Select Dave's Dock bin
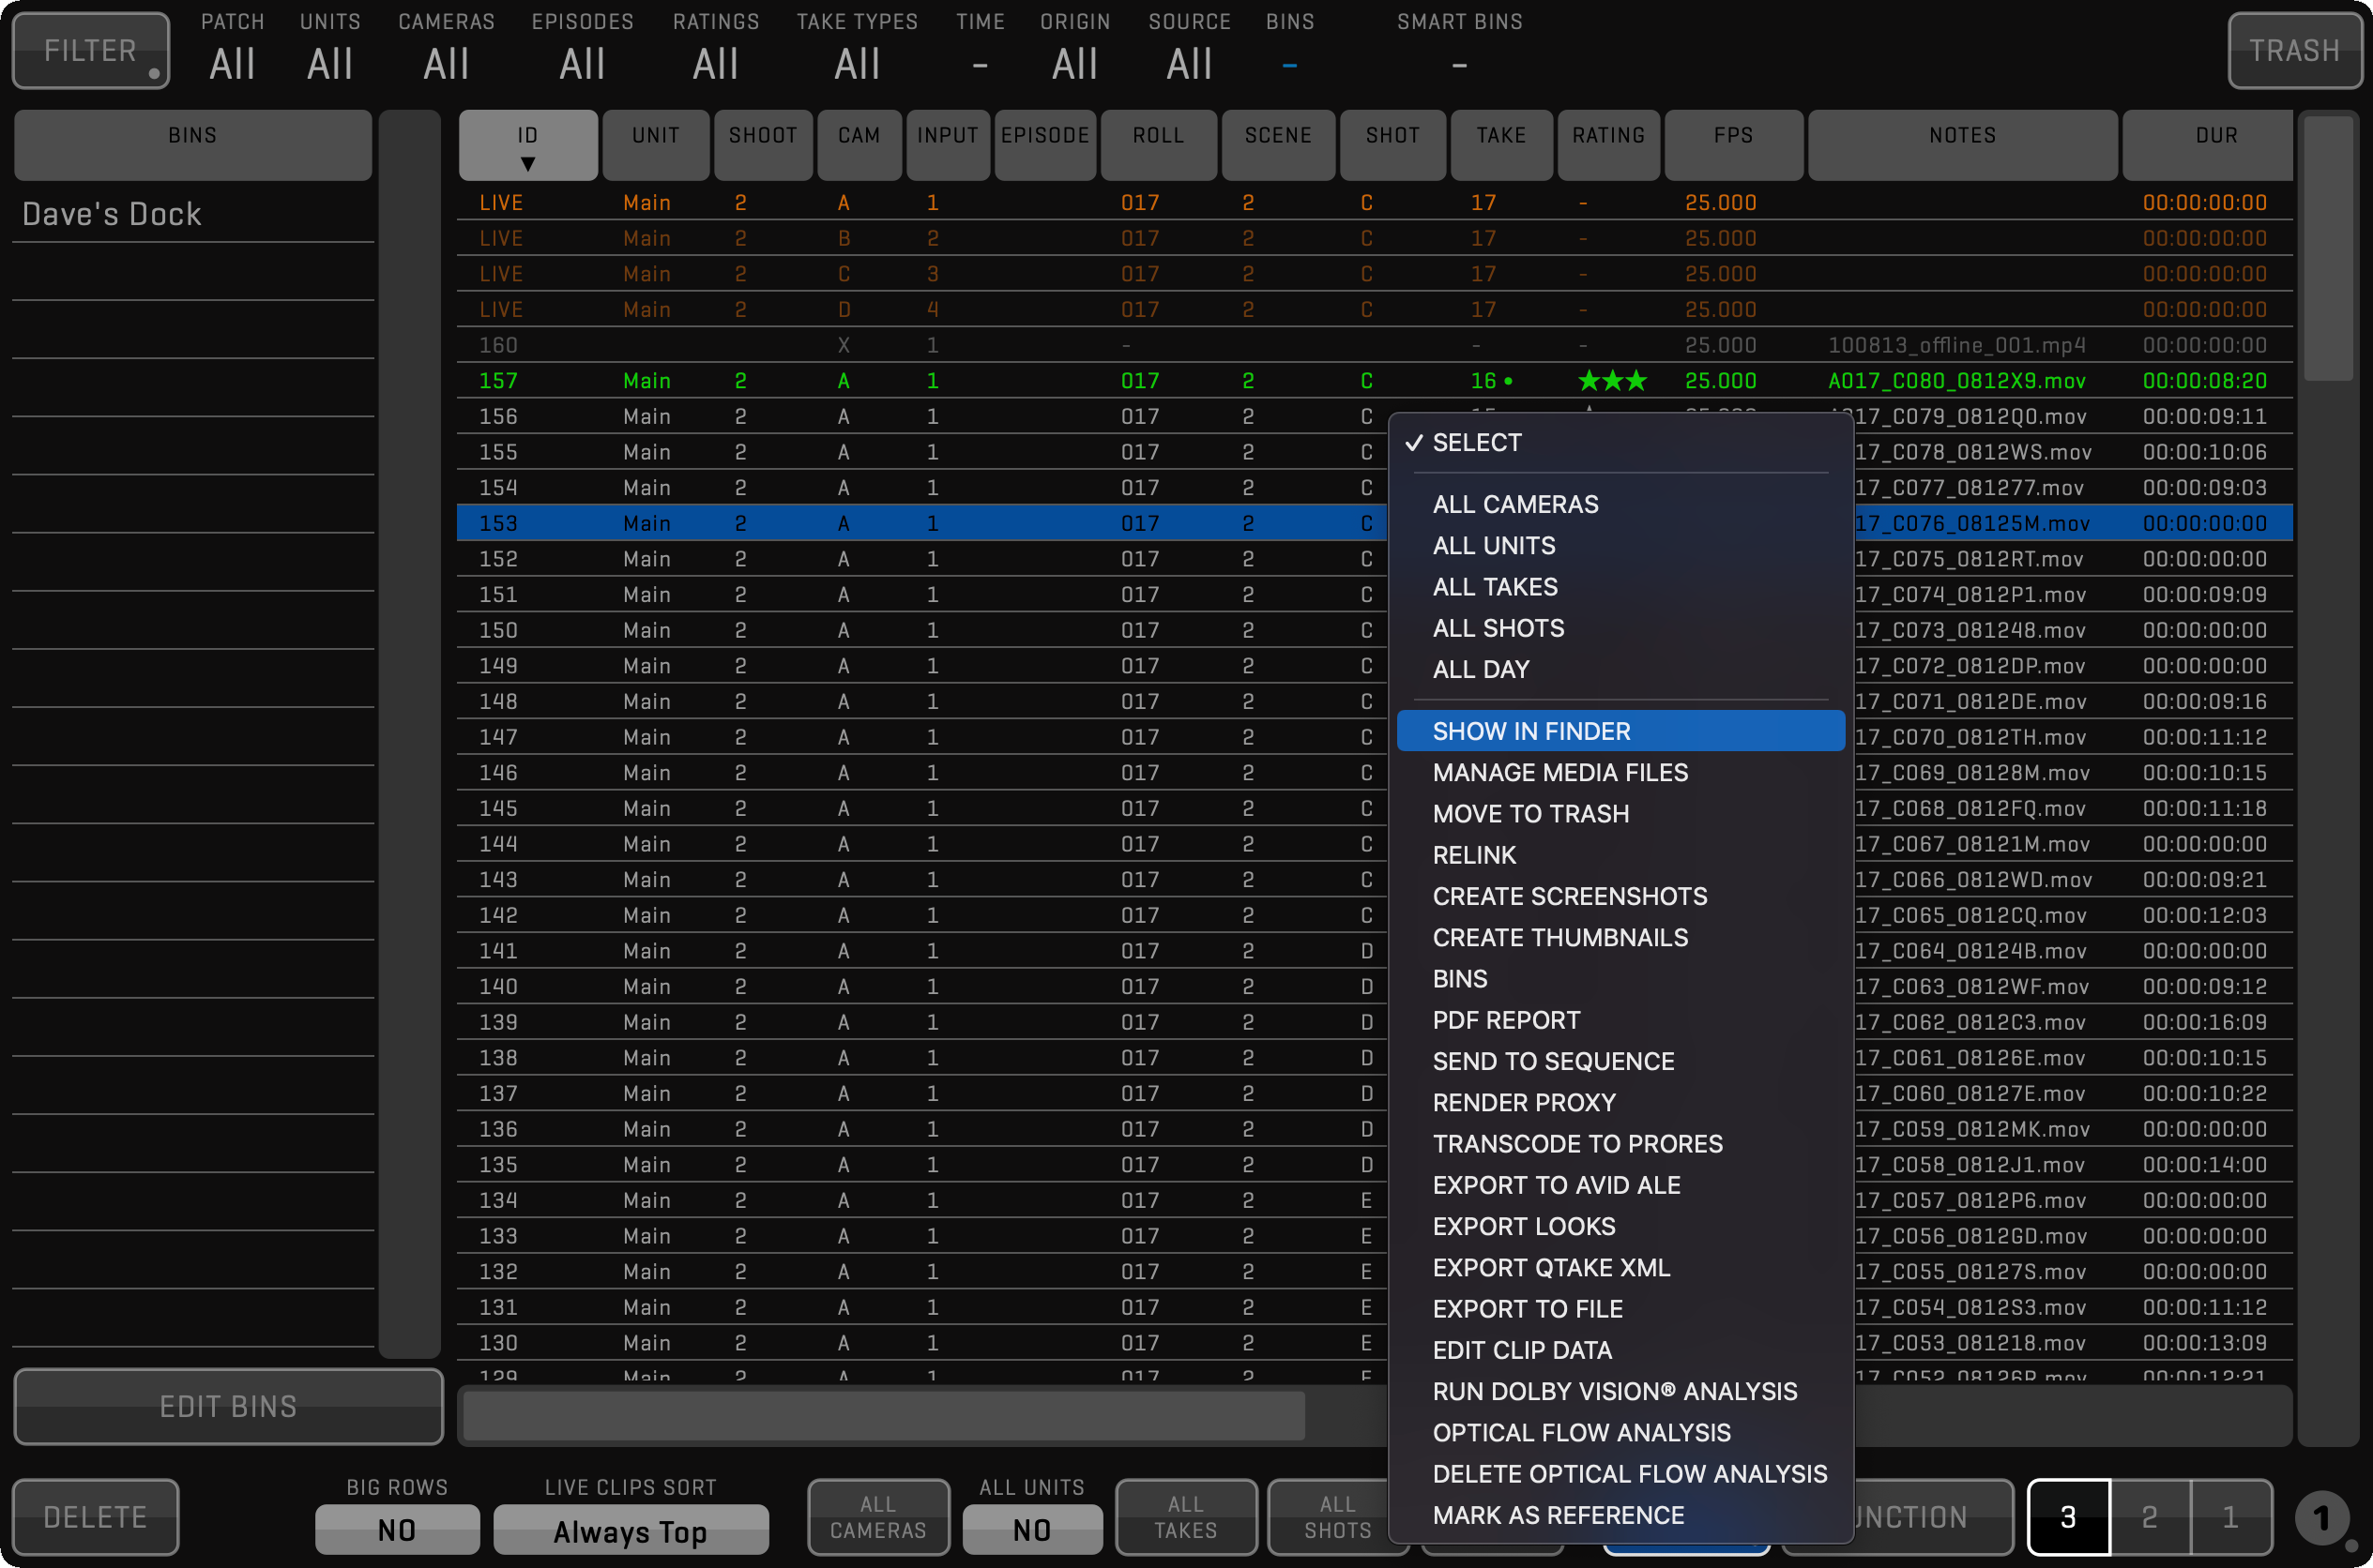The width and height of the screenshot is (2373, 1568). (112, 214)
